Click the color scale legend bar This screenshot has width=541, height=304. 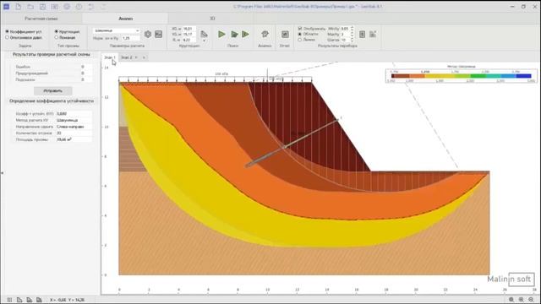tap(461, 76)
